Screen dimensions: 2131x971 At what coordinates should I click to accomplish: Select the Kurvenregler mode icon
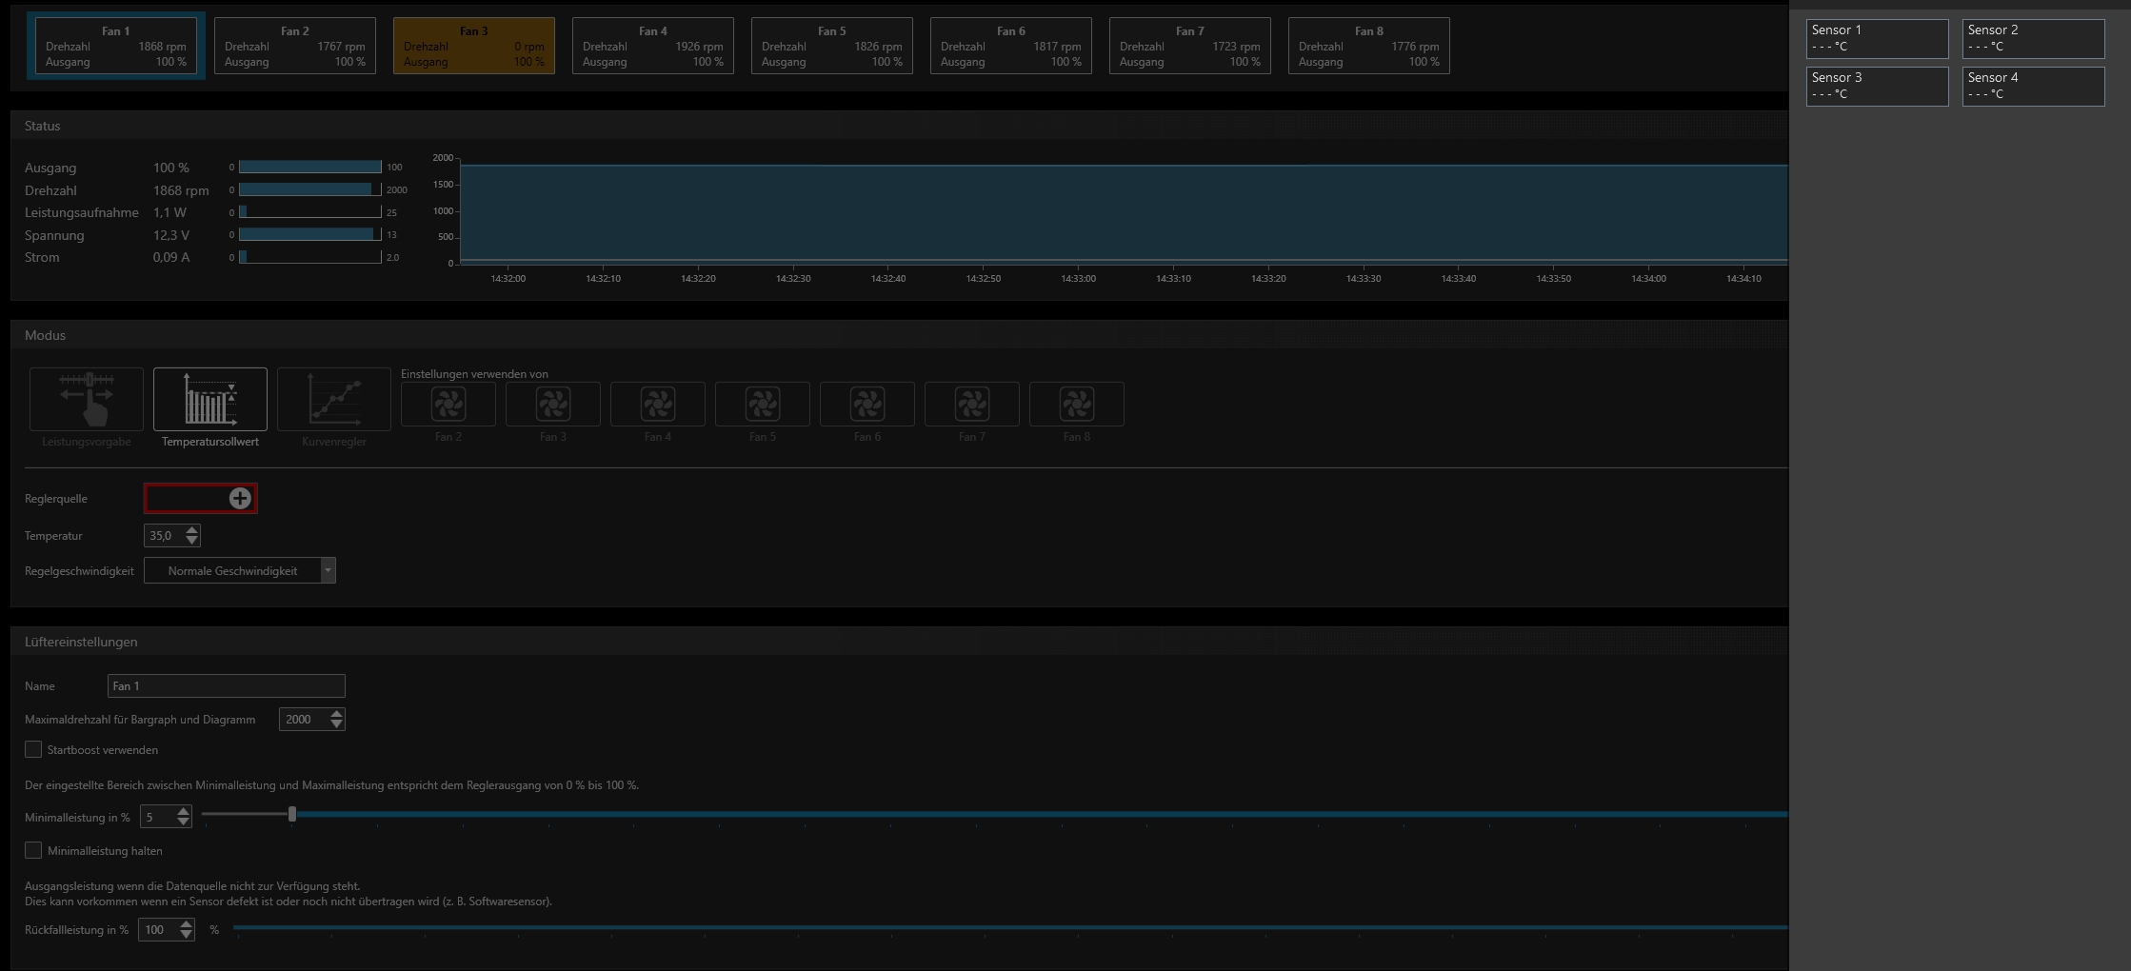(333, 400)
